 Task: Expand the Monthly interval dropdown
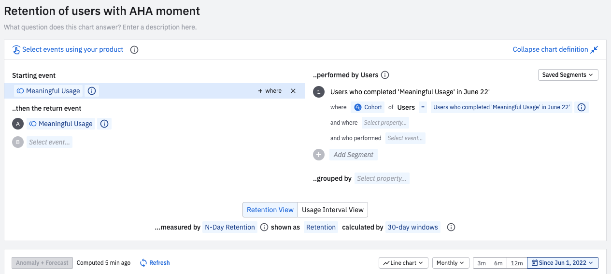tap(450, 263)
